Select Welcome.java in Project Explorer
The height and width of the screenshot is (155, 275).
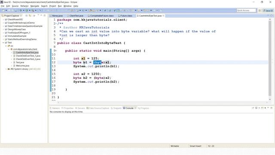click(22, 66)
